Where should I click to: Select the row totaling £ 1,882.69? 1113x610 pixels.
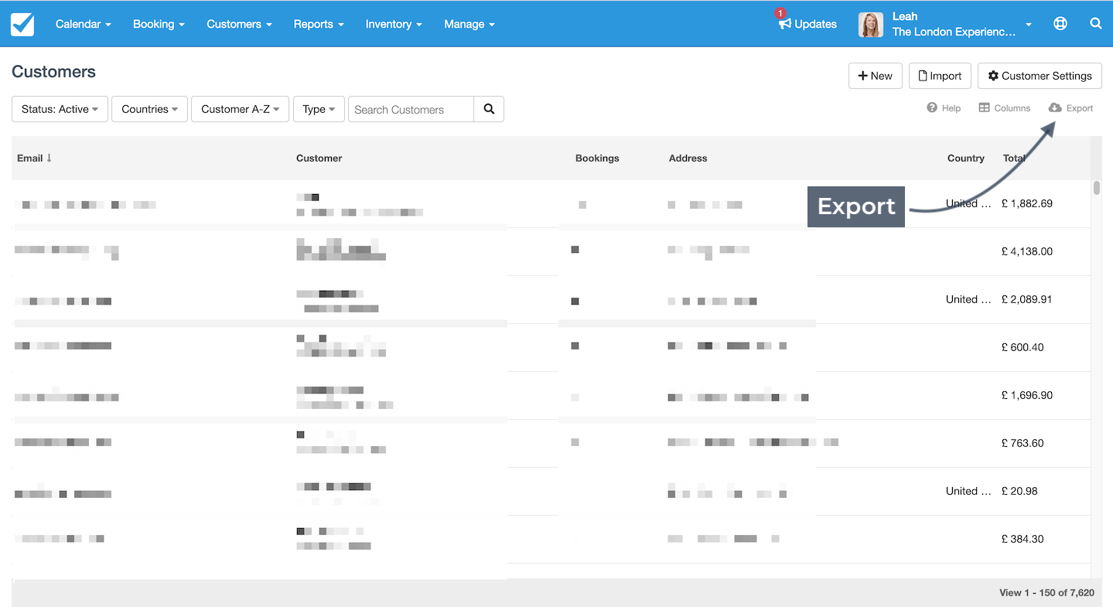coord(551,204)
